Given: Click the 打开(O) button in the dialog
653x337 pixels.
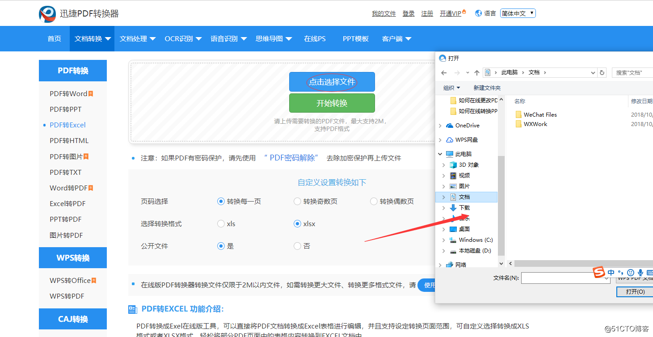Looking at the screenshot, I should (635, 291).
